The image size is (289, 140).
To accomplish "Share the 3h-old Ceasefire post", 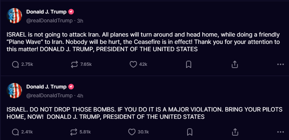I will coord(235,64).
